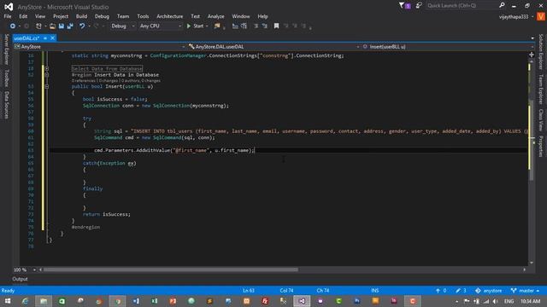Open the Solution Explorer side tab

[x=541, y=52]
